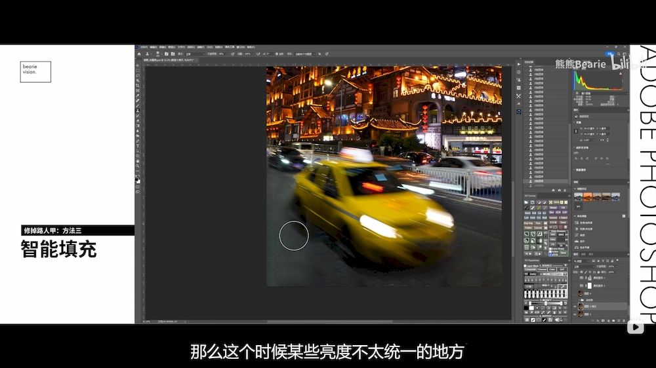Image resolution: width=656 pixels, height=368 pixels.
Task: Select the Horizontal Type tool
Action: tap(138, 146)
